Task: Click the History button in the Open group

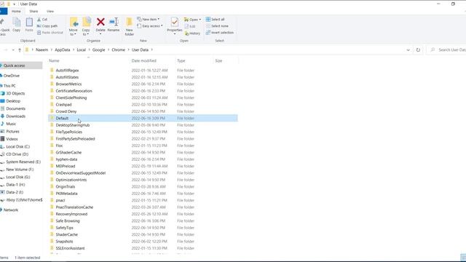Action: (x=192, y=33)
